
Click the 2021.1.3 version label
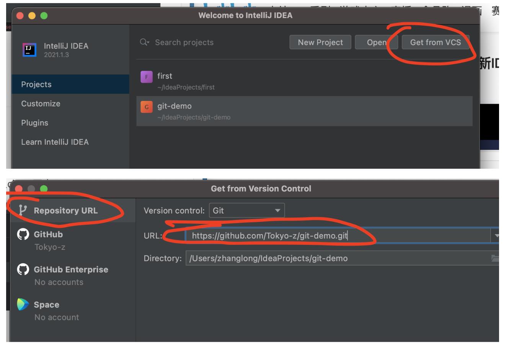pos(56,55)
